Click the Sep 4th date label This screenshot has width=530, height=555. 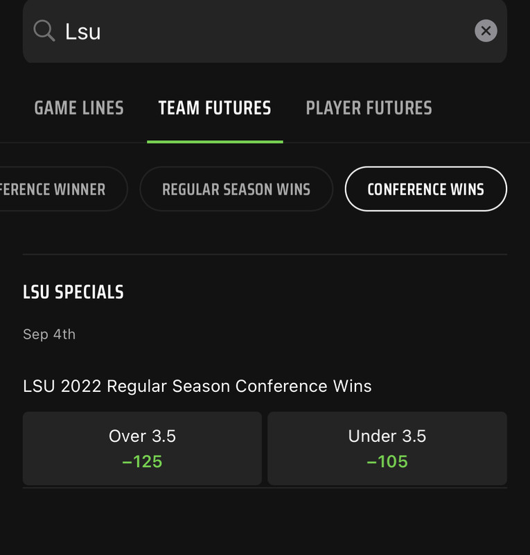49,334
